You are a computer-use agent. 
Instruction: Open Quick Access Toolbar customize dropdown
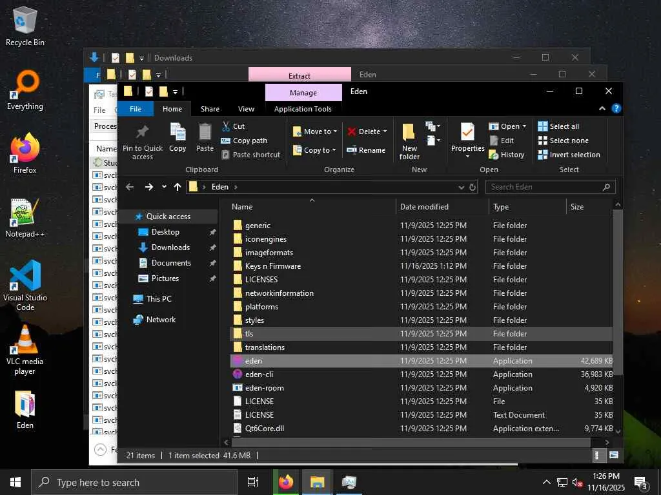(x=175, y=92)
